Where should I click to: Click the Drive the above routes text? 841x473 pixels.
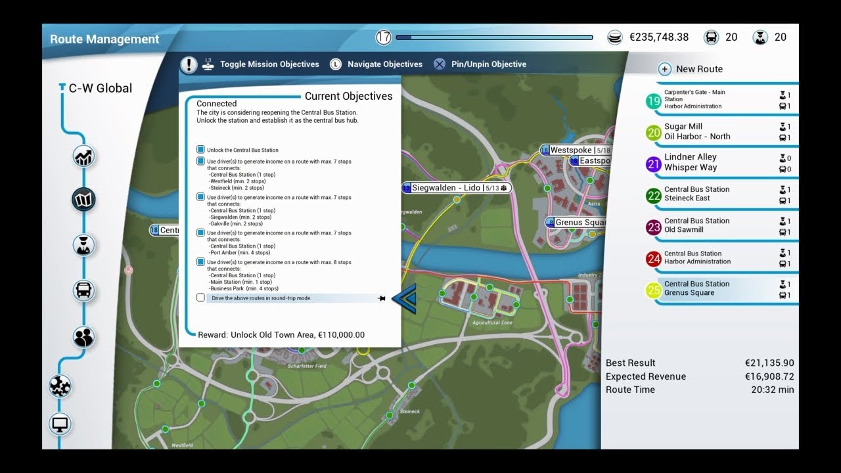tap(261, 298)
